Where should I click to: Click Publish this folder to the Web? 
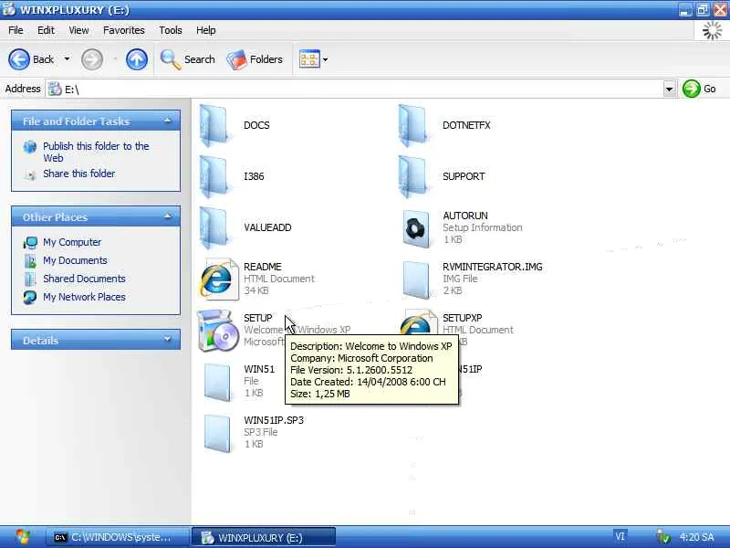96,152
